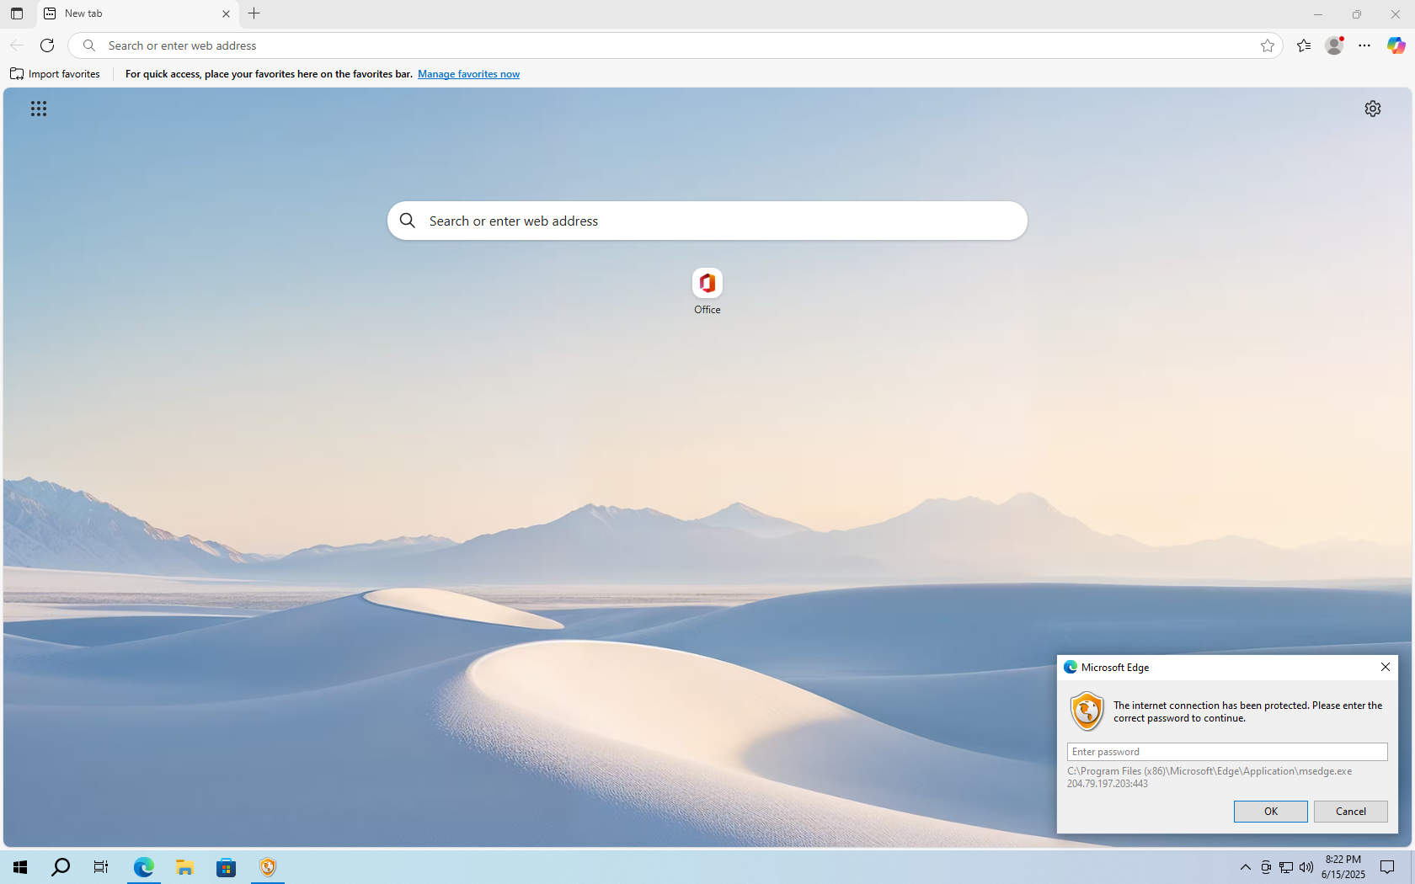This screenshot has height=884, width=1415.
Task: Open the Favorites list icon
Action: coord(1304,45)
